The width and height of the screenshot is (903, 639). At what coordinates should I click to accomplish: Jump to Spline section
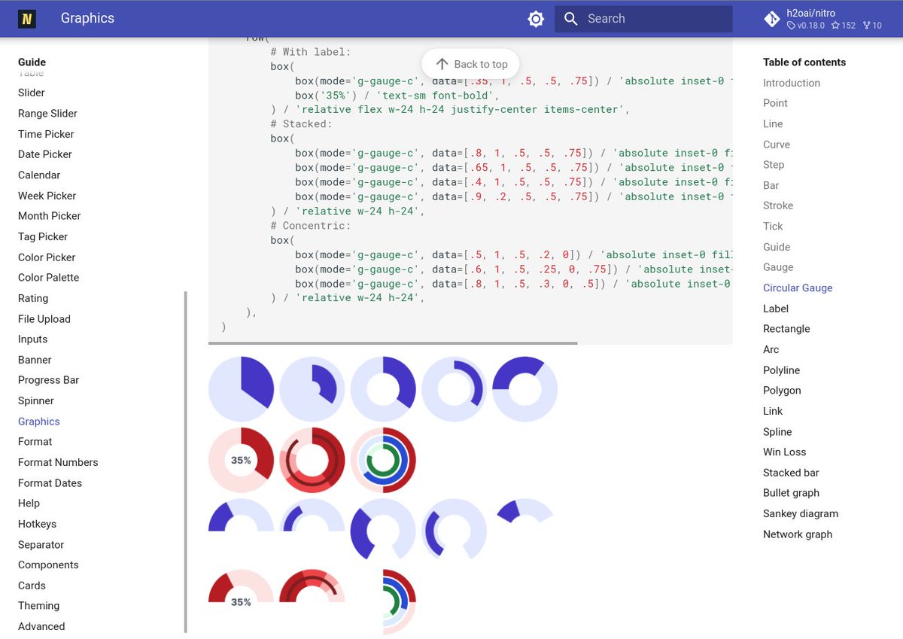pyautogui.click(x=777, y=432)
